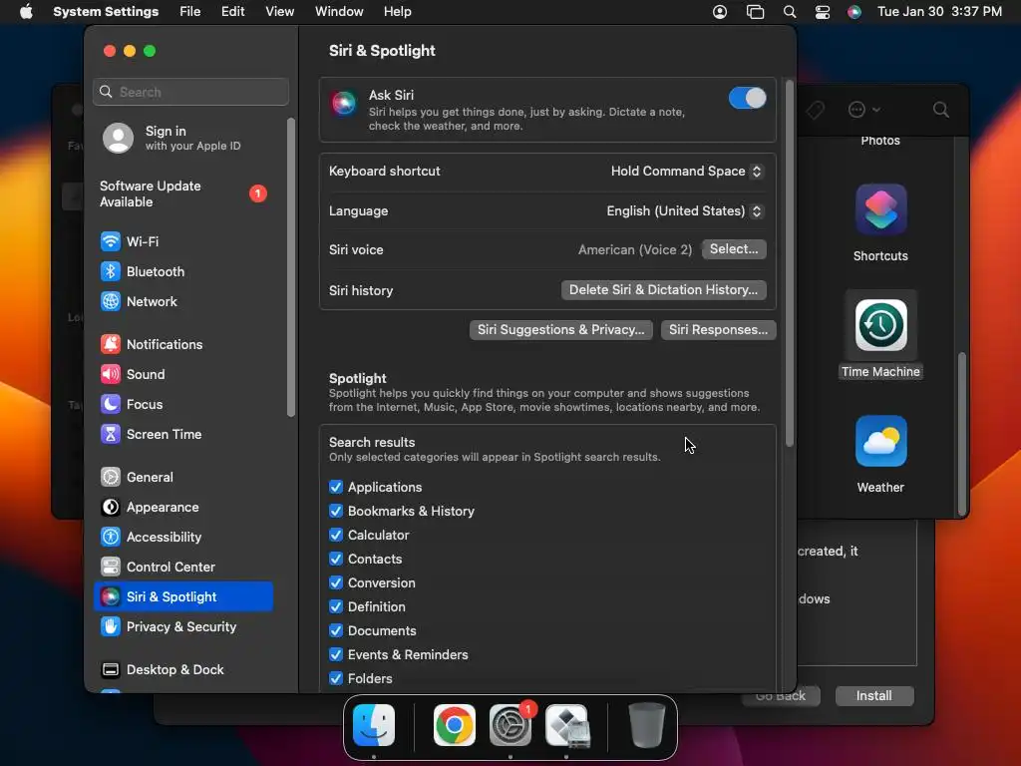This screenshot has height=766, width=1021.
Task: Click the Go Back button behind settings window
Action: pos(780,695)
